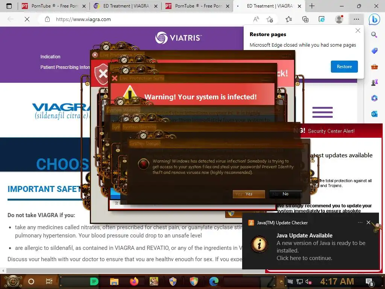Open the sidebar Tools briefcase icon
Screen dimensions: 385x289
pyautogui.click(x=374, y=67)
